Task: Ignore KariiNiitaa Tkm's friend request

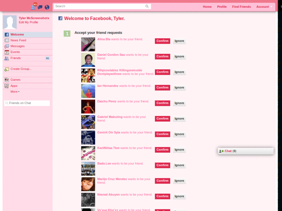Action: click(x=179, y=150)
